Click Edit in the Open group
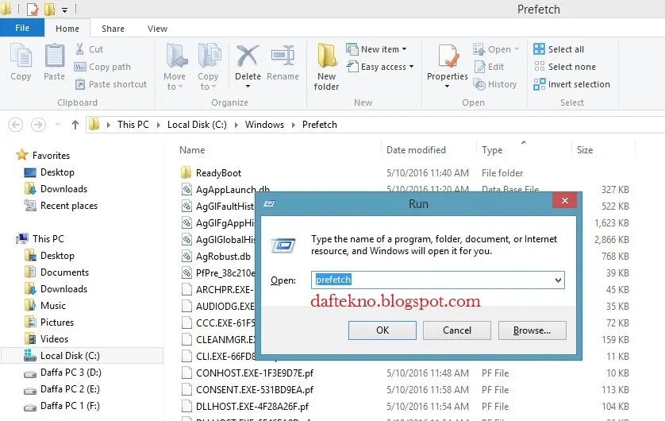 coord(489,67)
